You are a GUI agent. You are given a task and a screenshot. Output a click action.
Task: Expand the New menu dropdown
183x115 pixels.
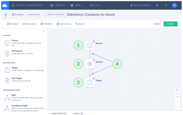(x=77, y=5)
